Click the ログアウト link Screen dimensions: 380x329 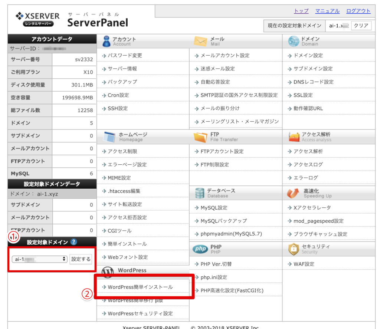[358, 11]
